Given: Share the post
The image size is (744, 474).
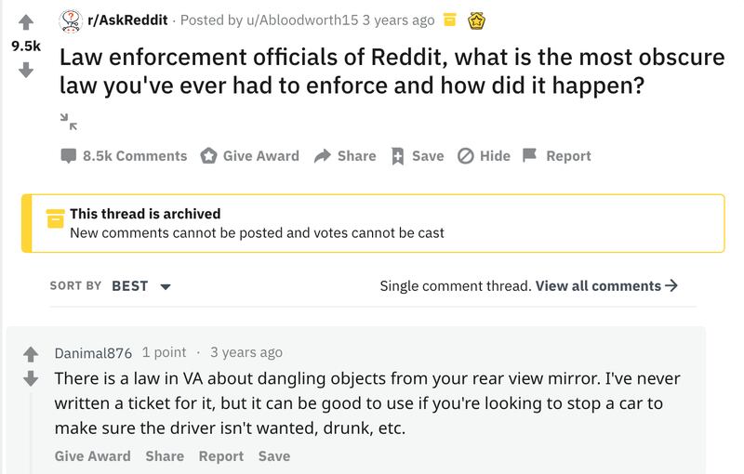Looking at the screenshot, I should 345,156.
